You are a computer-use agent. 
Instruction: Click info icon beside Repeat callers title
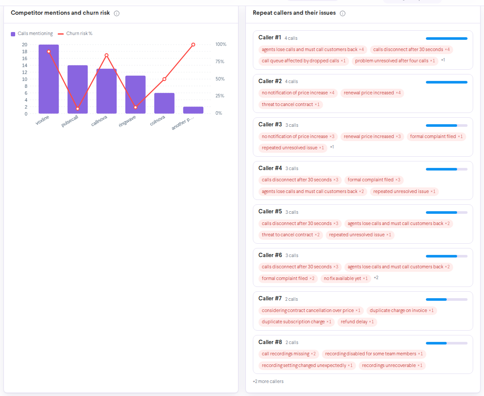coord(343,13)
